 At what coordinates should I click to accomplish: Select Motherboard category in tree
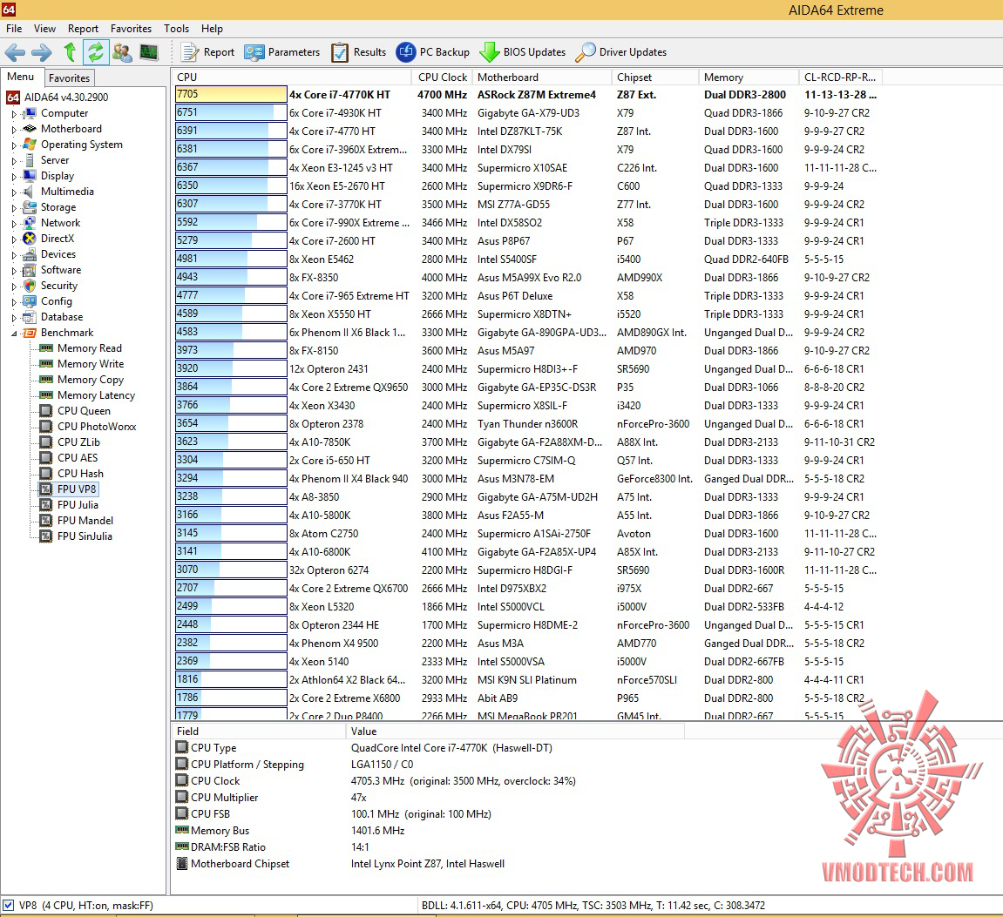[x=71, y=129]
